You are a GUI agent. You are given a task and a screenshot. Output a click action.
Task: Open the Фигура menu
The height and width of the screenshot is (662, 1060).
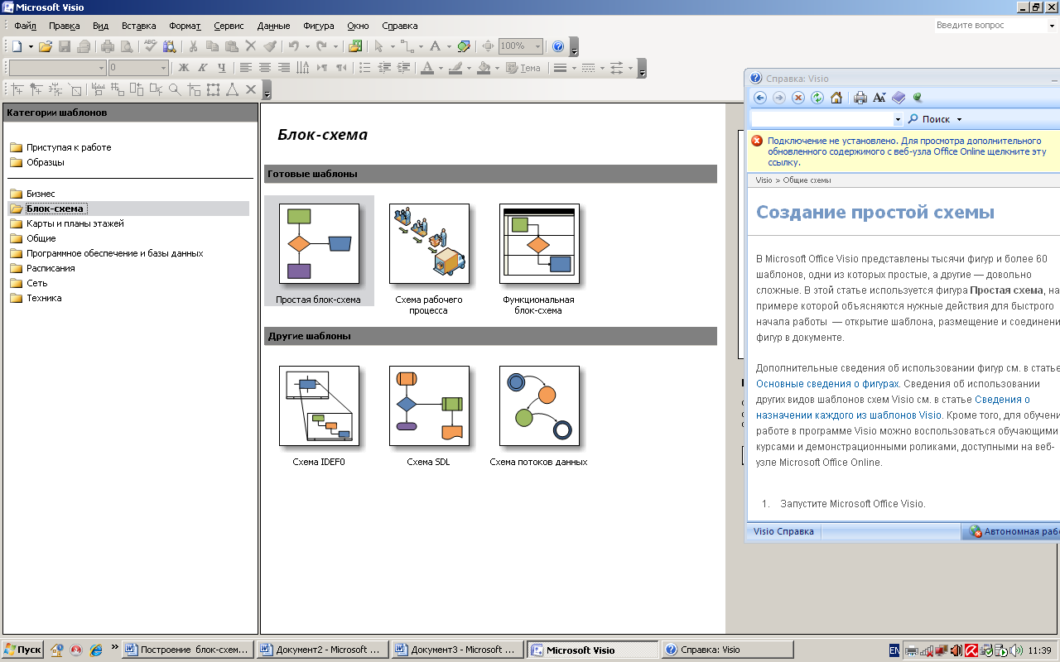click(319, 26)
